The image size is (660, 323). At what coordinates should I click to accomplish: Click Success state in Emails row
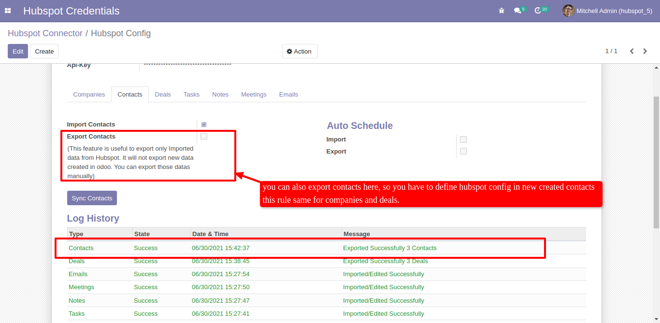[x=146, y=274]
